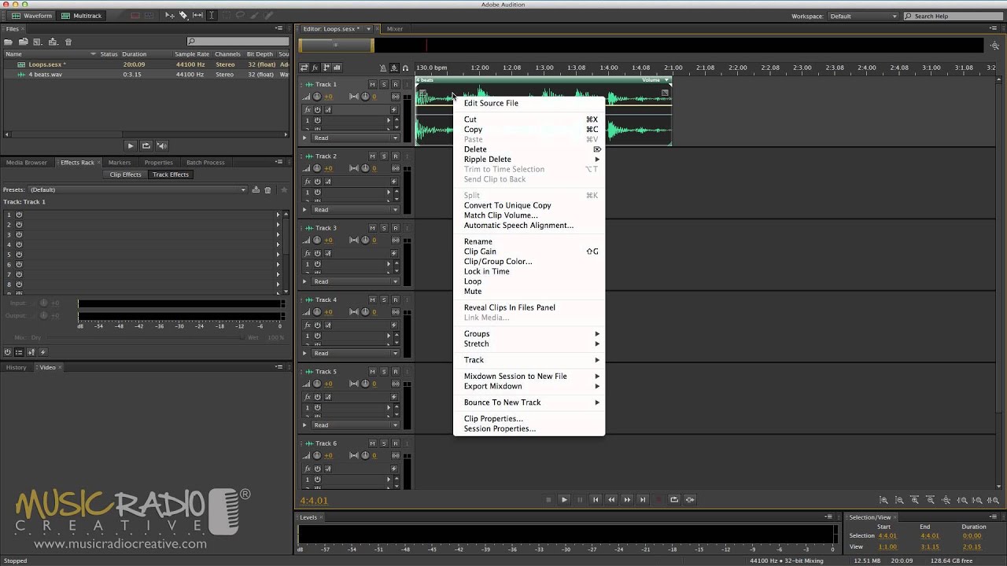Switch to the Mixer tab
The width and height of the screenshot is (1007, 566).
click(395, 28)
